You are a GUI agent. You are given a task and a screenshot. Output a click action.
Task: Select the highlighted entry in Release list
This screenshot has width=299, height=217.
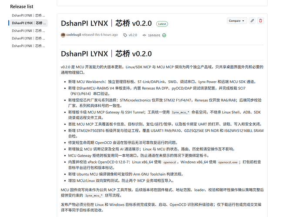(29, 23)
